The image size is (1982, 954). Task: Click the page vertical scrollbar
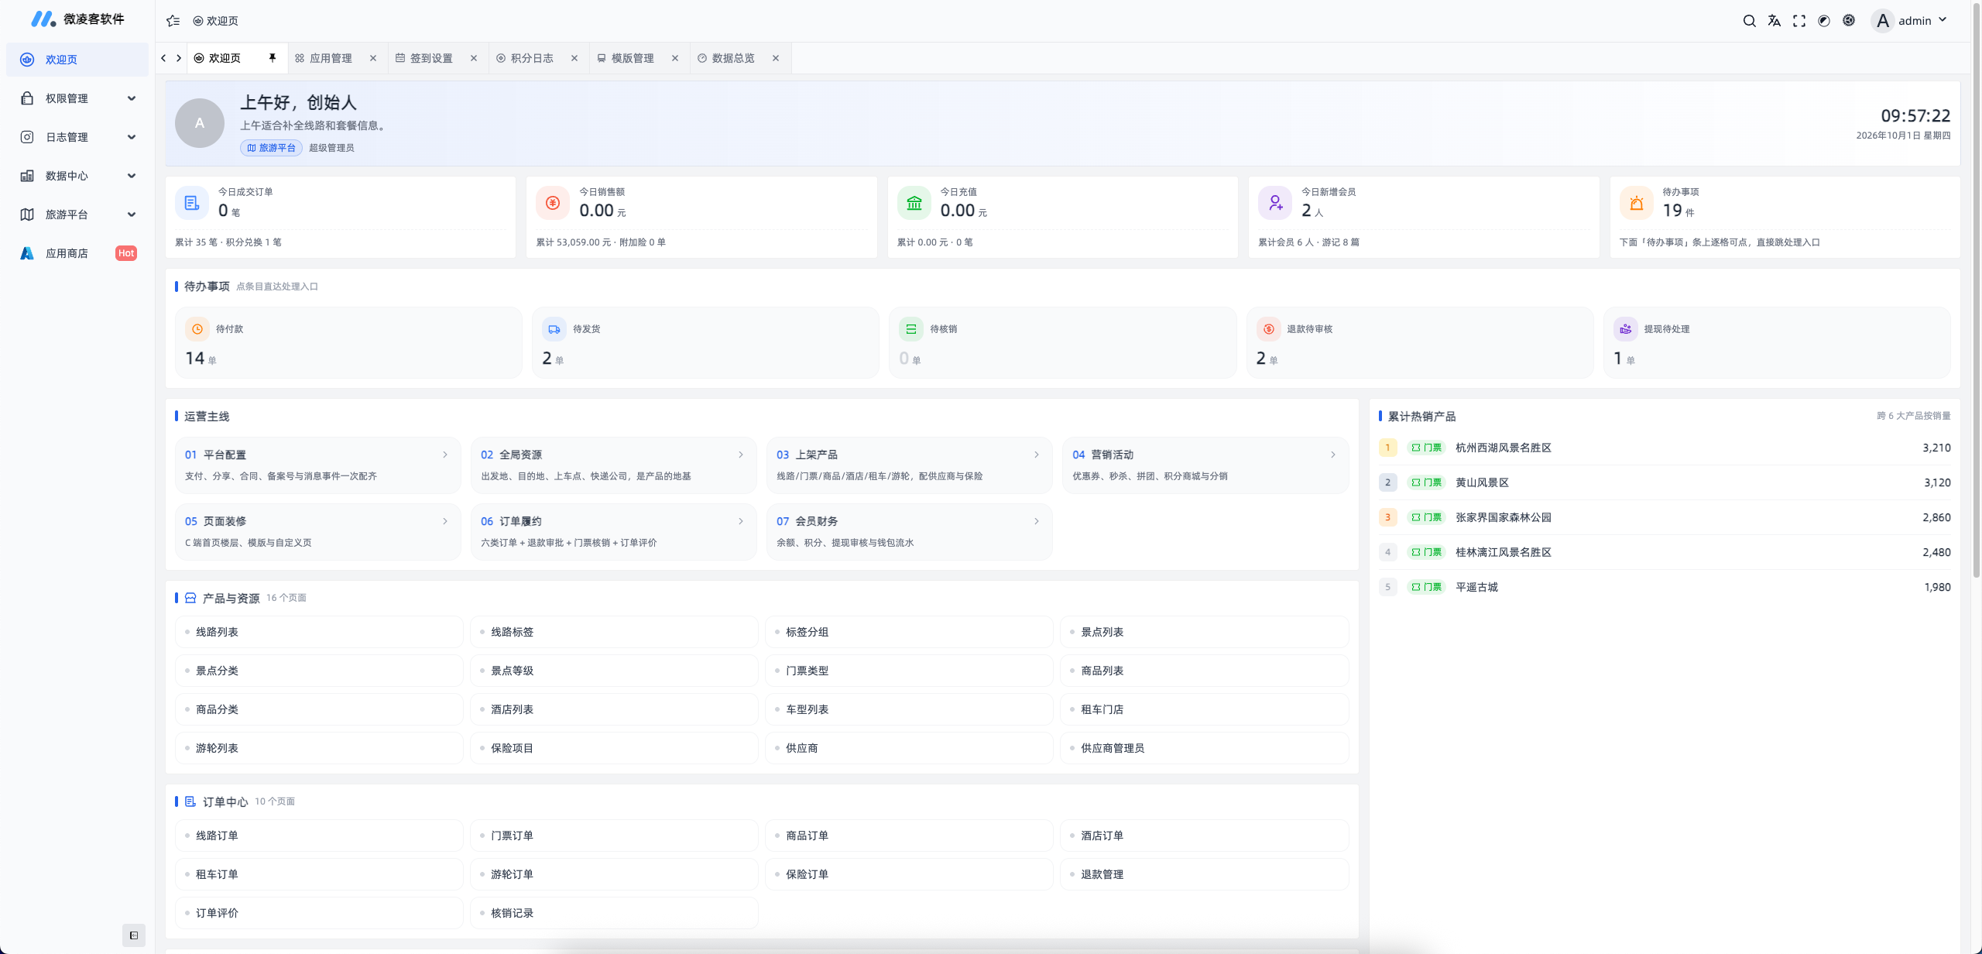[x=1976, y=290]
